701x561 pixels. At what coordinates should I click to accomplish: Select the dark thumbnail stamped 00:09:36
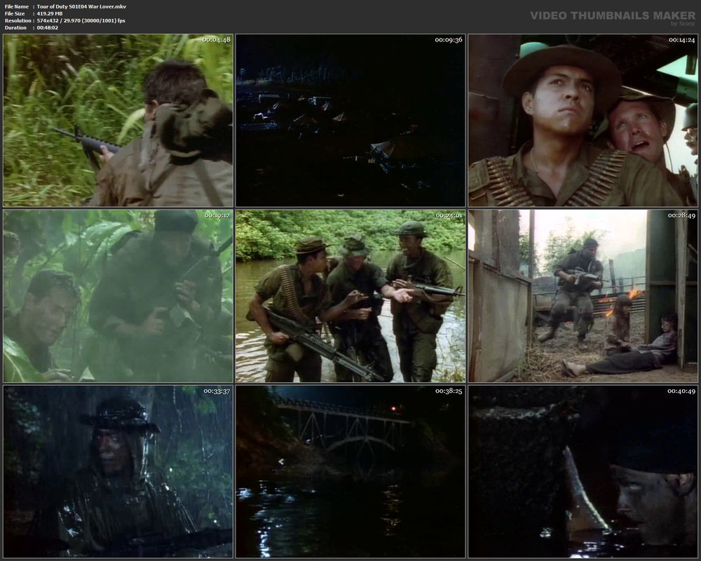tap(350, 121)
